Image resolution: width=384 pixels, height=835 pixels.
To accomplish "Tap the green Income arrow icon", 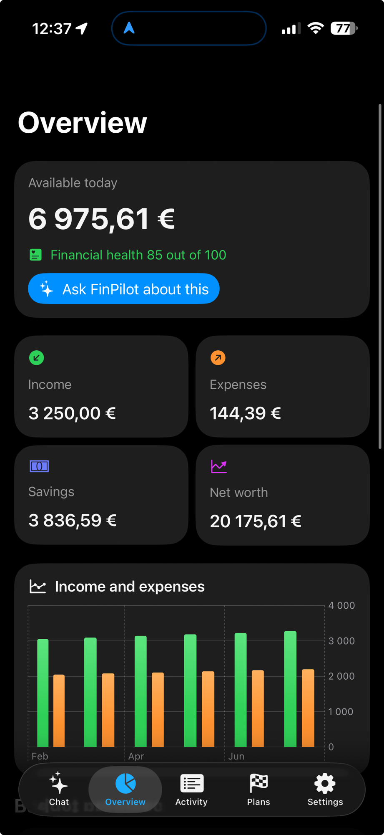I will pyautogui.click(x=37, y=358).
